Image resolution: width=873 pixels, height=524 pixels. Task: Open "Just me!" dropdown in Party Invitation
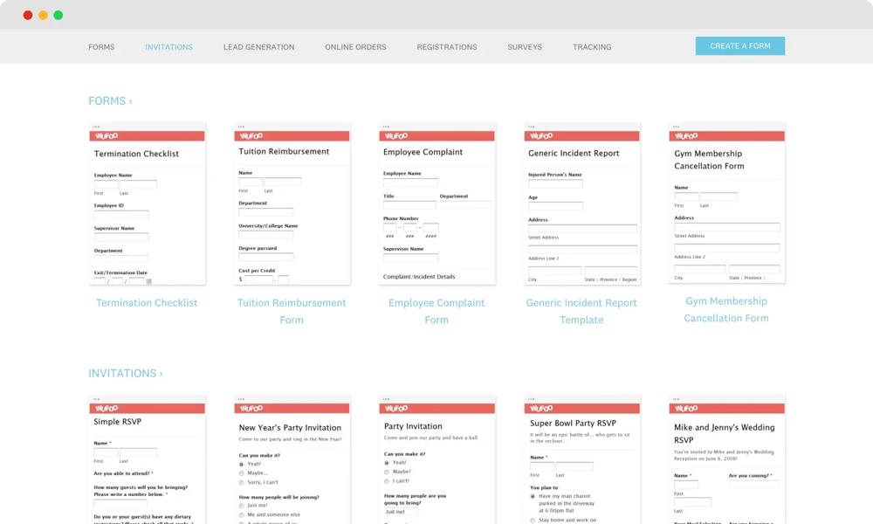[401, 512]
